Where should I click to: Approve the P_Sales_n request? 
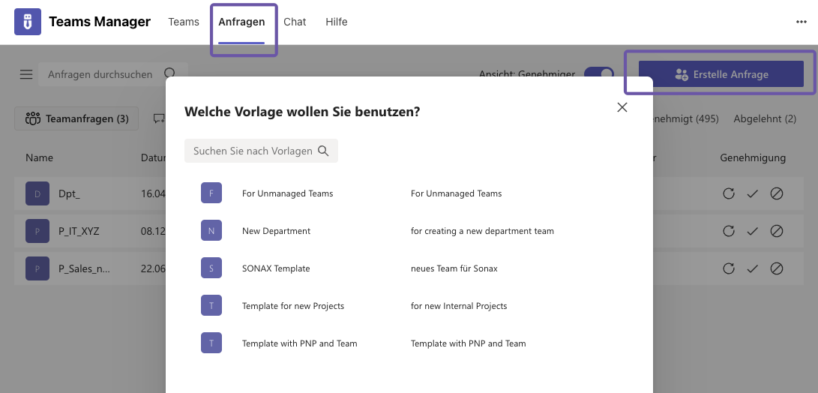[752, 269]
